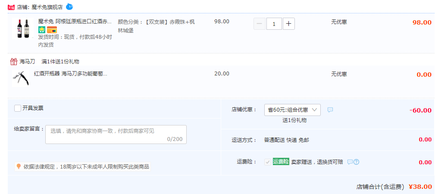Image resolution: width=438 pixels, height=194 pixels.
Task: Click the comment bubble icon beside 运费险
Action: pos(350,162)
